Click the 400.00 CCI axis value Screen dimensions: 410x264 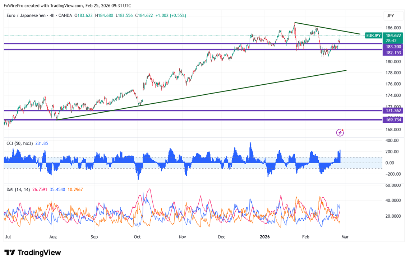pyautogui.click(x=392, y=141)
